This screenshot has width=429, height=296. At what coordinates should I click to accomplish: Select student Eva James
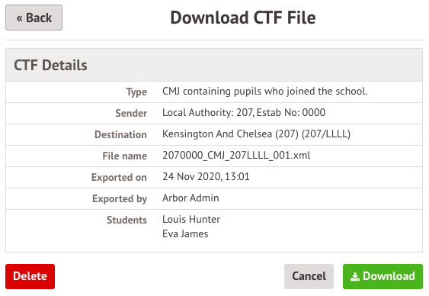(185, 234)
